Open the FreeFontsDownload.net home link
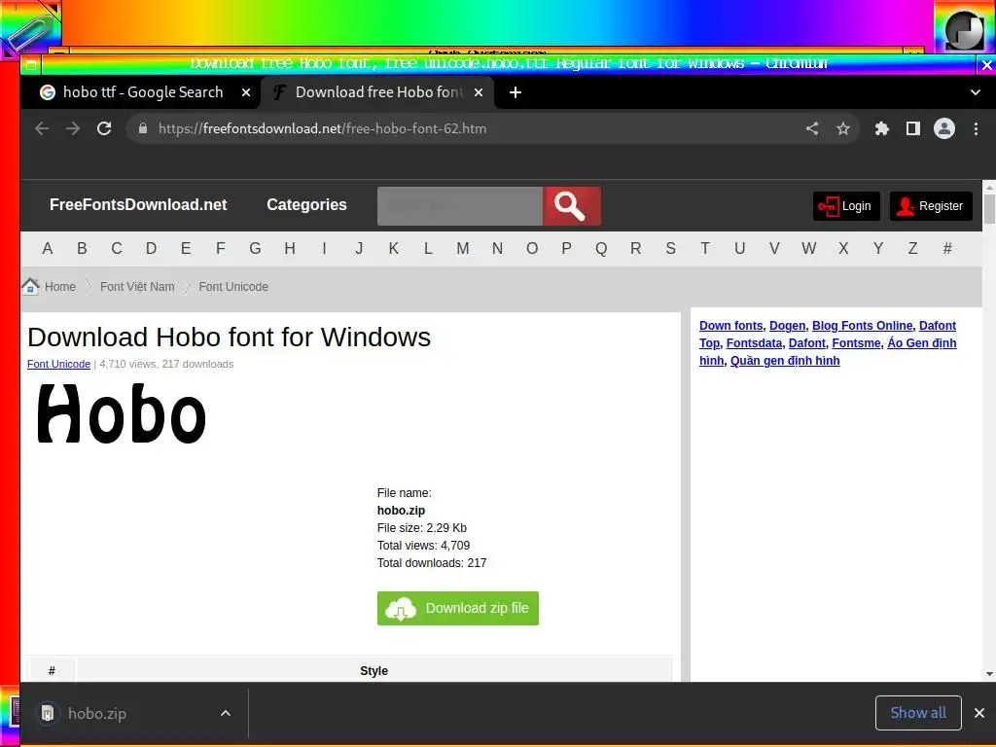Screen dimensions: 996x747 coord(138,205)
